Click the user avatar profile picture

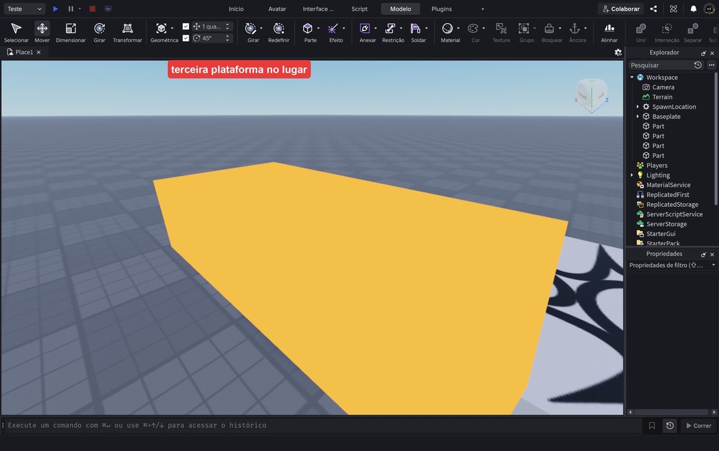pyautogui.click(x=709, y=9)
